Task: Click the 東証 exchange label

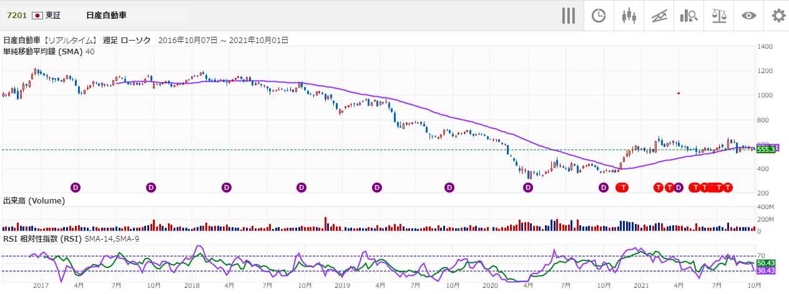Action: [x=53, y=14]
